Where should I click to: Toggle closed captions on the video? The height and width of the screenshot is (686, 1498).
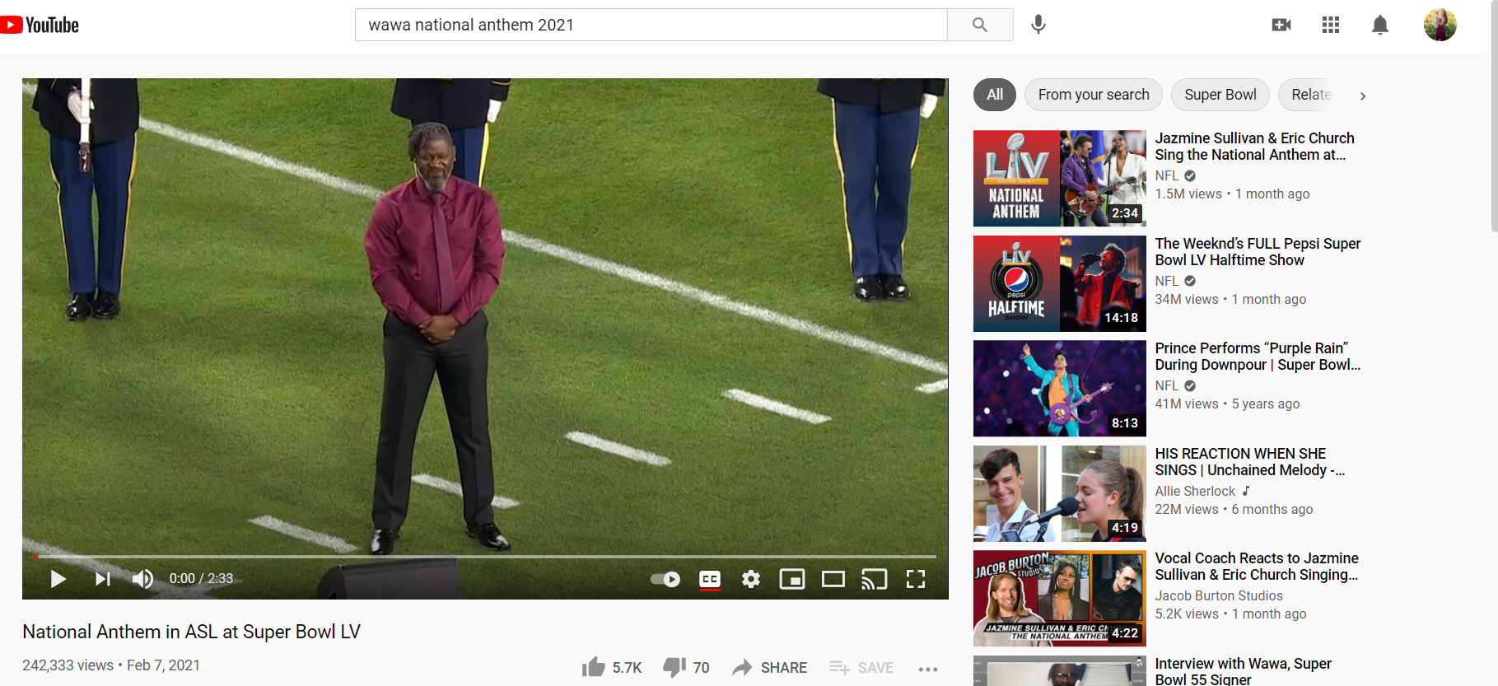(x=710, y=579)
